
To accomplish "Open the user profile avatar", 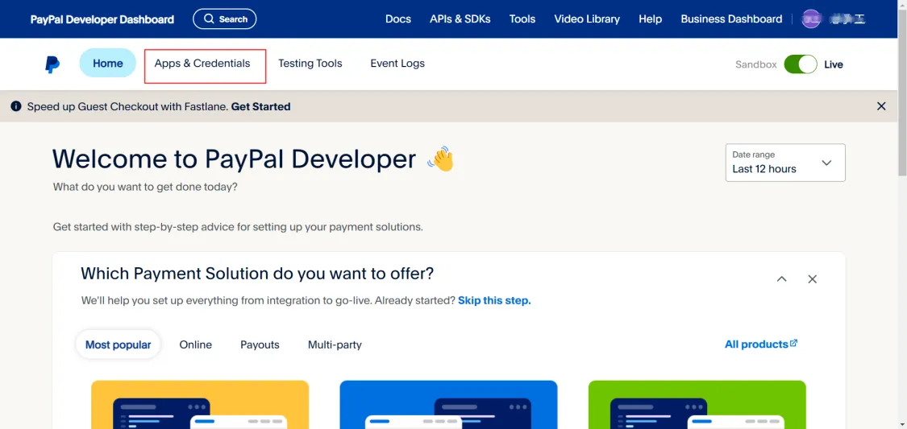I will point(811,19).
